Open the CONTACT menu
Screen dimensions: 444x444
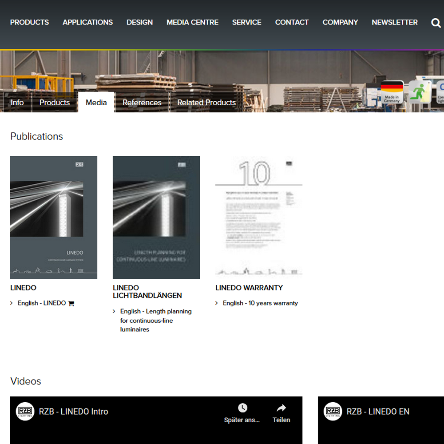292,22
